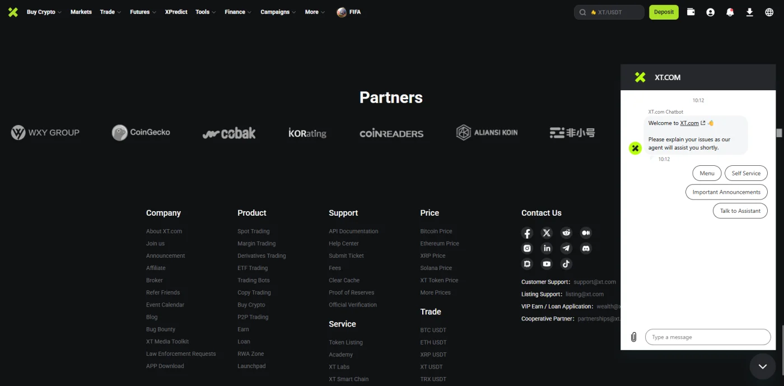This screenshot has width=784, height=386.
Task: Open the Law Enforcement Requests link
Action: 181,354
